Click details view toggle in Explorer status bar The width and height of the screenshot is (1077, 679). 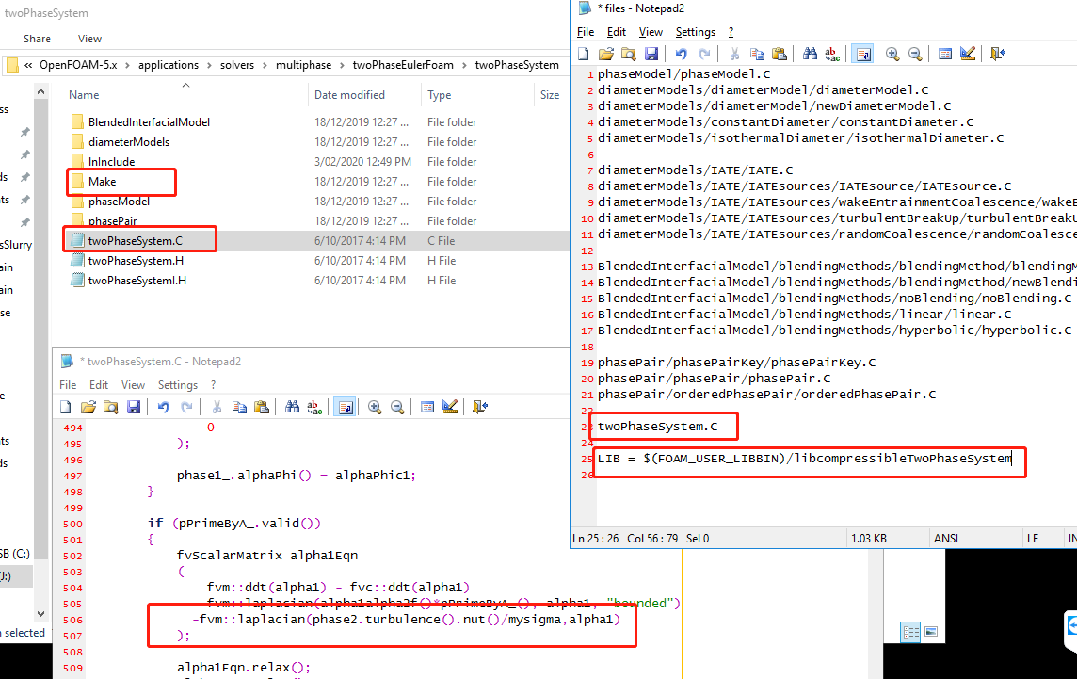pyautogui.click(x=910, y=632)
